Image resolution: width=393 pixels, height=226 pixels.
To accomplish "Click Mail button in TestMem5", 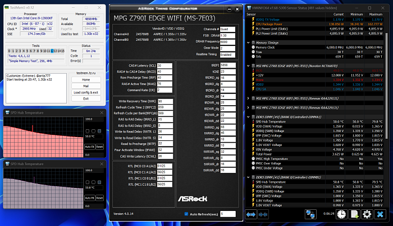I will [x=86, y=86].
